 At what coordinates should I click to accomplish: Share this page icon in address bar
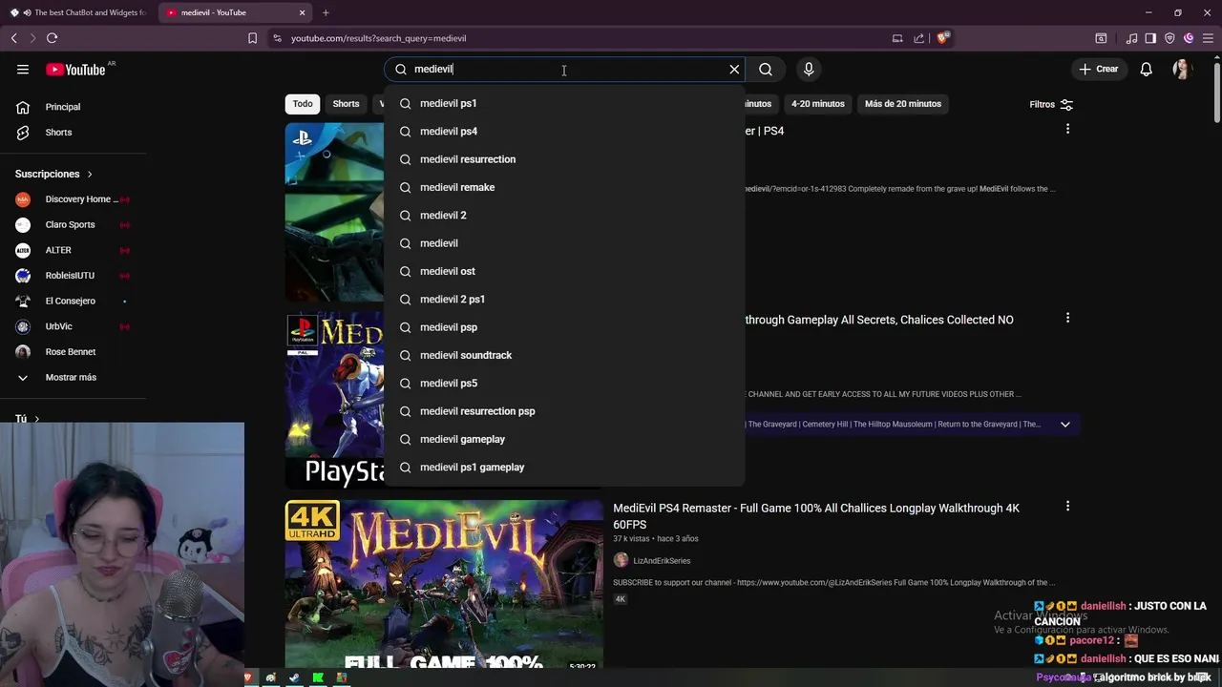(x=918, y=38)
